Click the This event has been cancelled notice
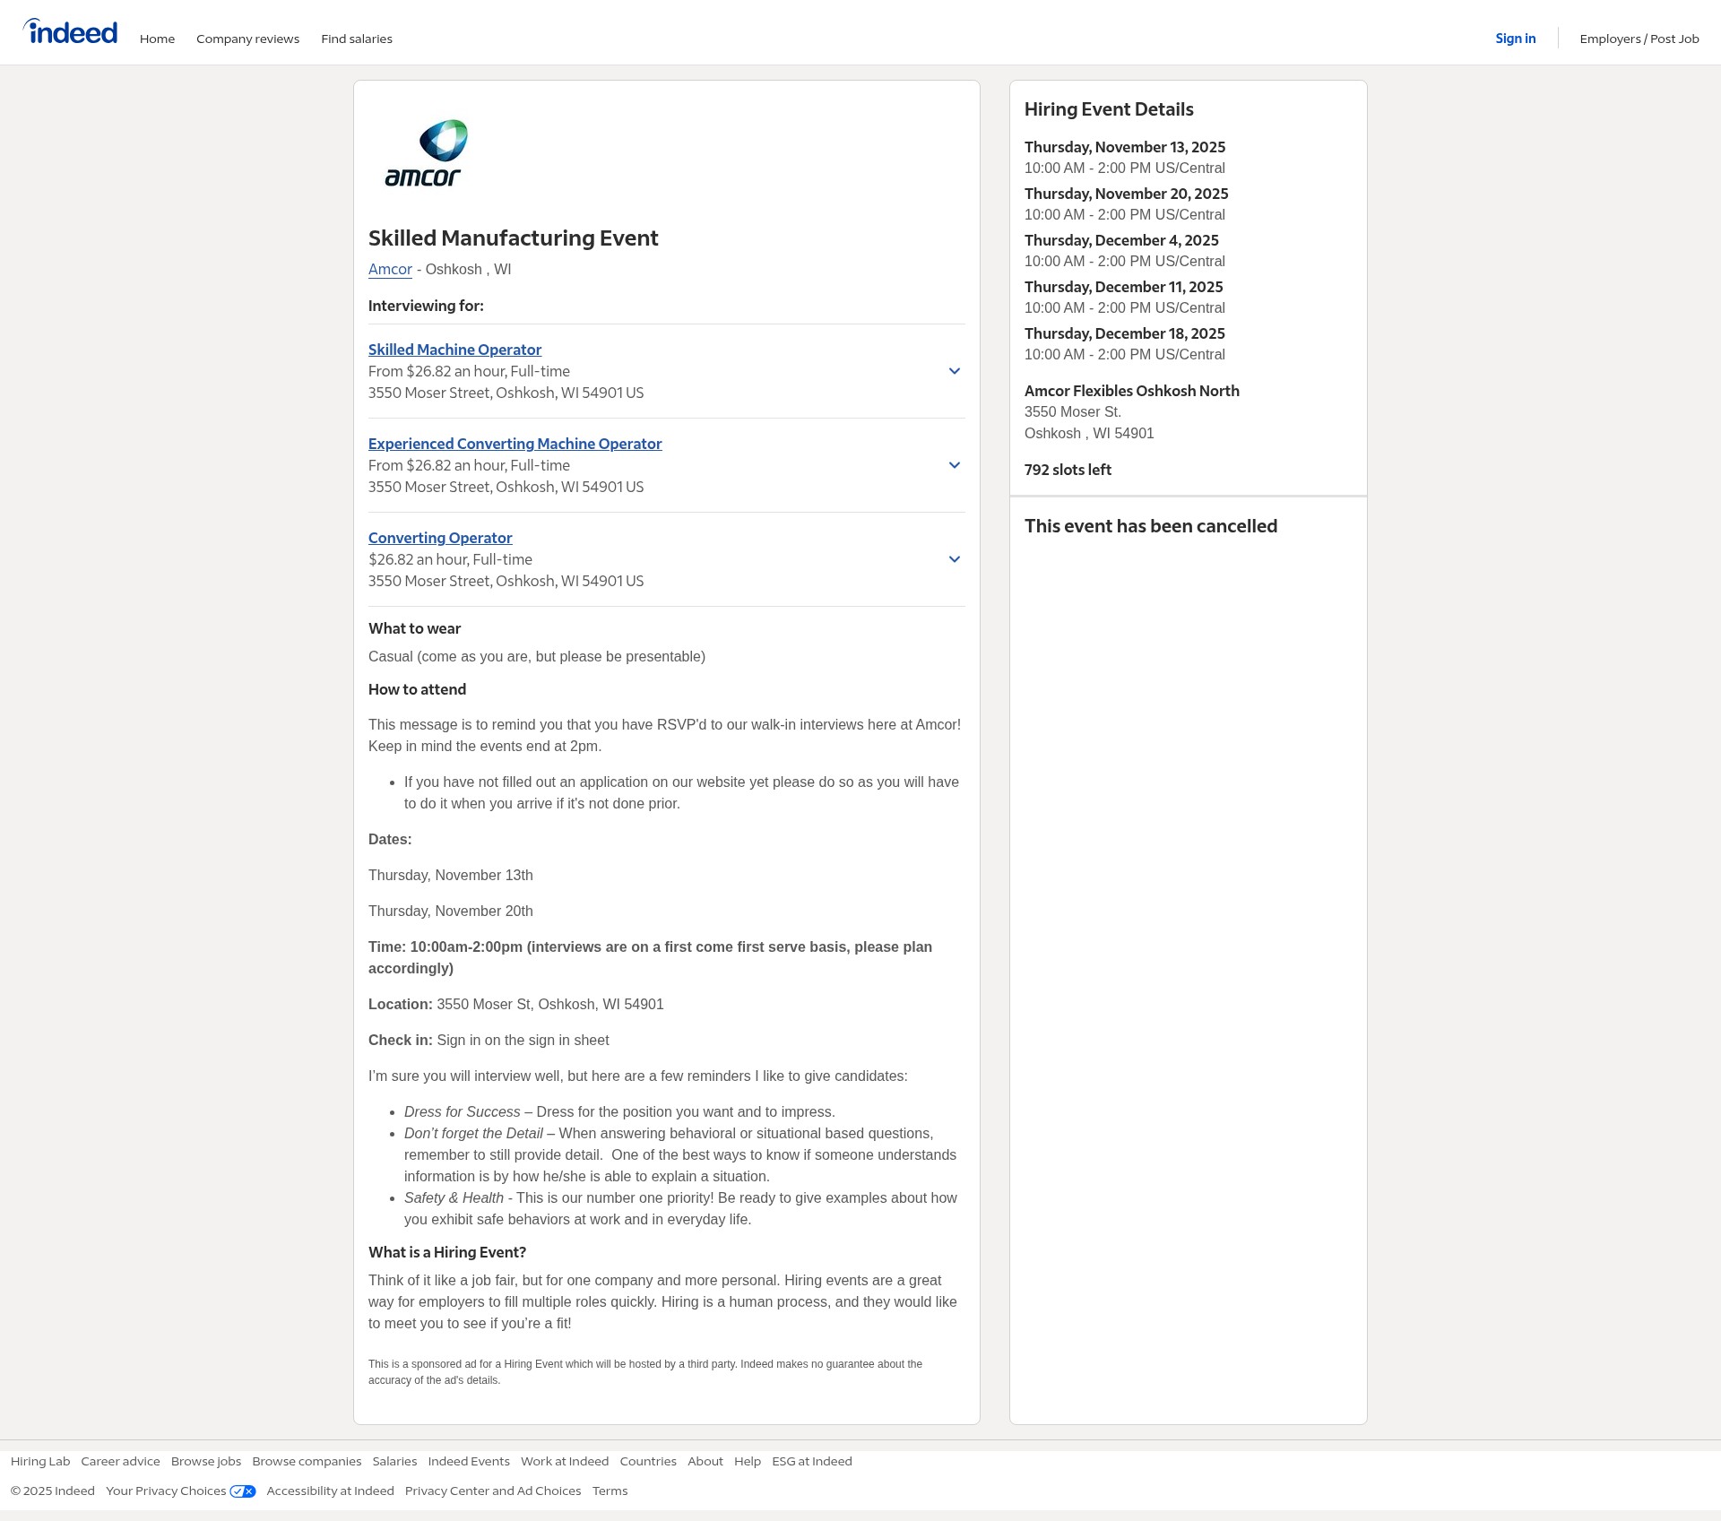Viewport: 1721px width, 1521px height. coord(1151,526)
